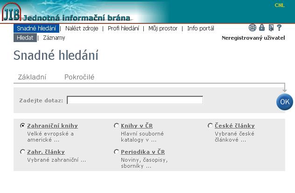Focus the Zadejte dotaz input field
Screen dimensions: 295x193
coord(135,100)
